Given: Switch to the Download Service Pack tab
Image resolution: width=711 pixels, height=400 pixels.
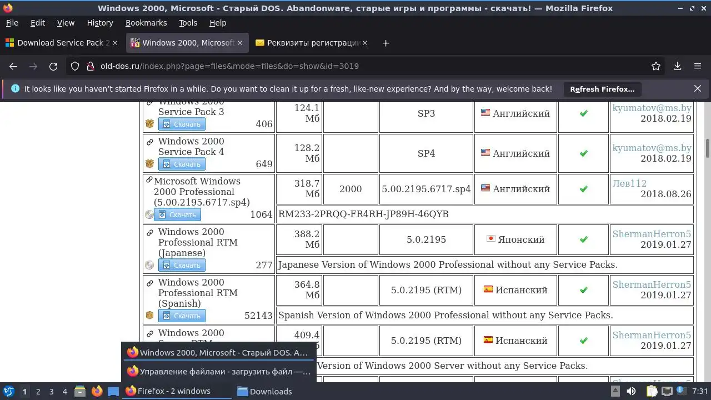Looking at the screenshot, I should [62, 43].
